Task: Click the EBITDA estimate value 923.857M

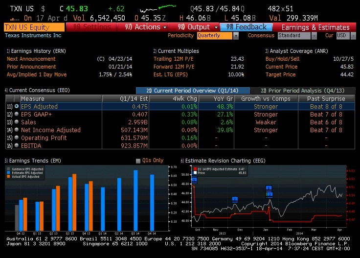Action: [135, 146]
